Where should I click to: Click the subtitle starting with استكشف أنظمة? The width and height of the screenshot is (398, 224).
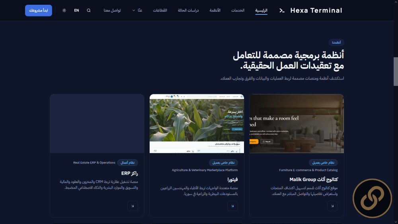(282, 78)
